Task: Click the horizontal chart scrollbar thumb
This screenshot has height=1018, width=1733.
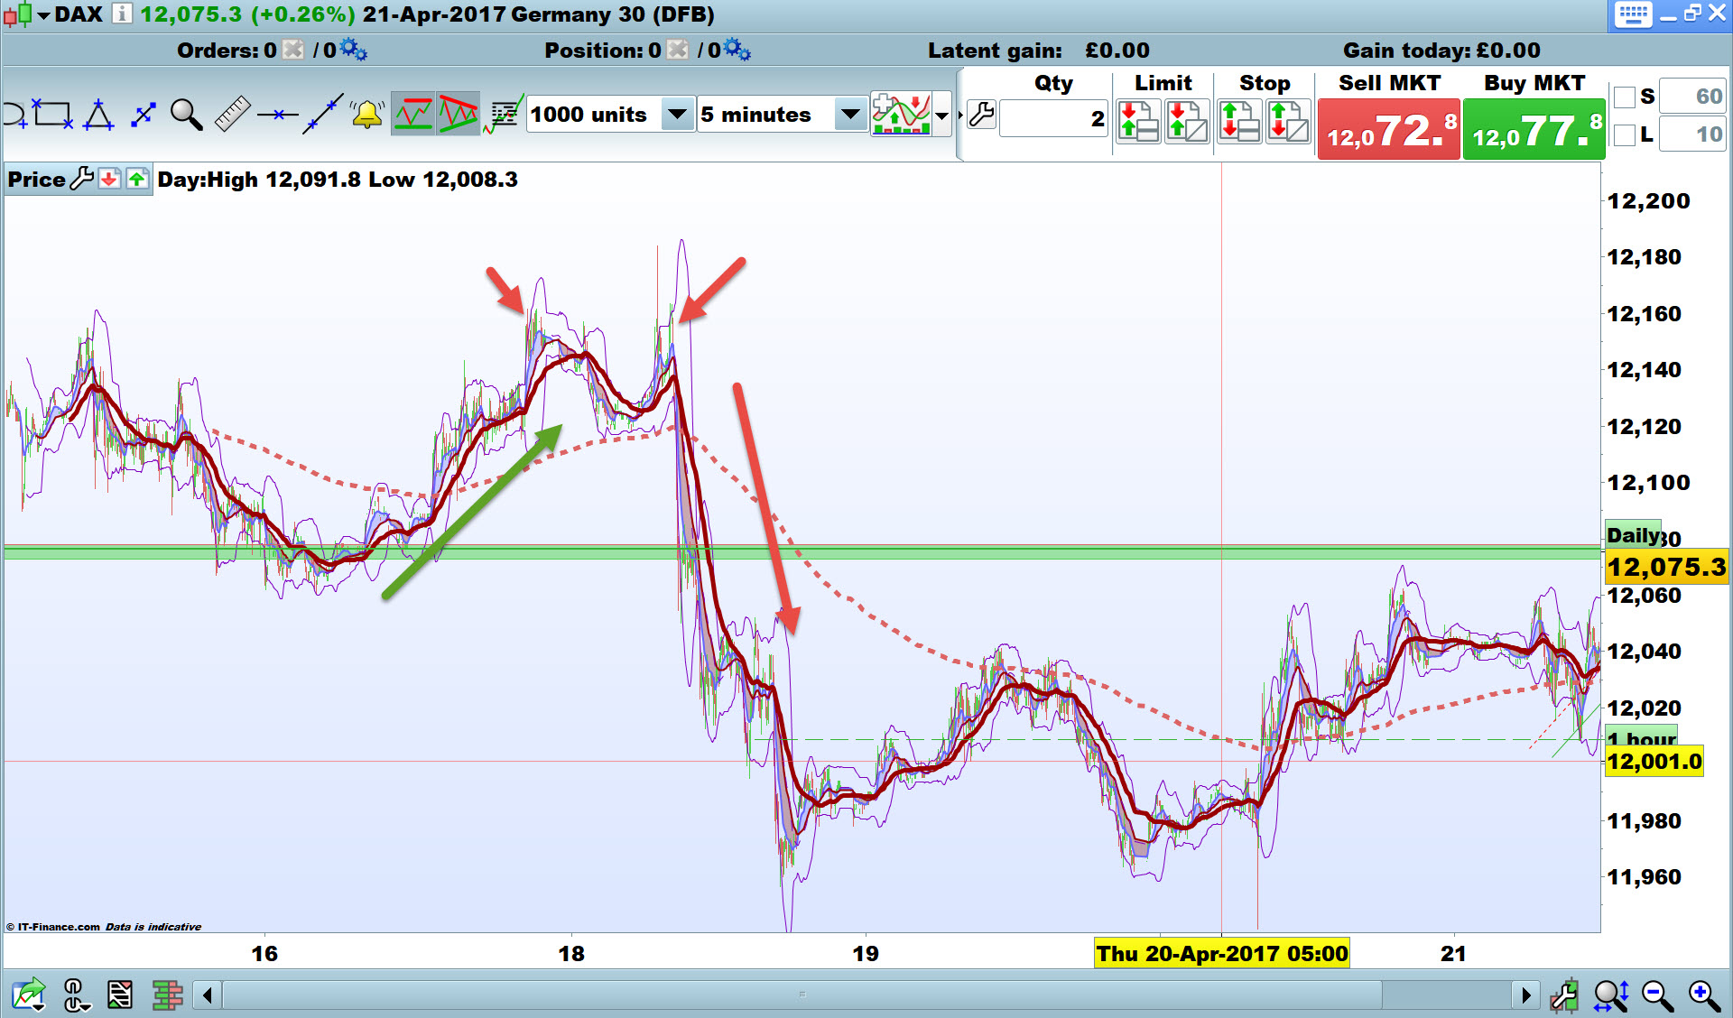Action: 802,995
